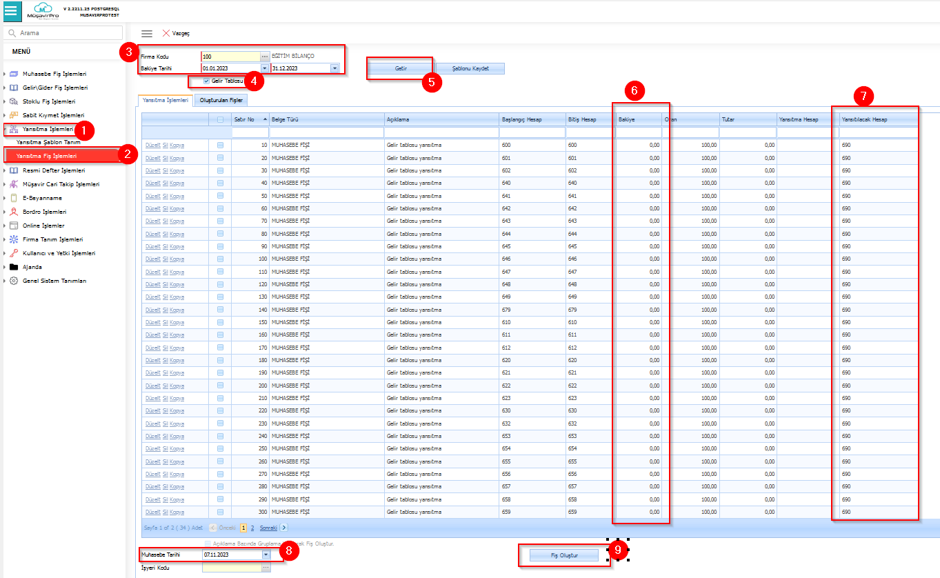940x578 pixels.
Task: Expand E-Beyanname menu node
Action: click(5, 198)
